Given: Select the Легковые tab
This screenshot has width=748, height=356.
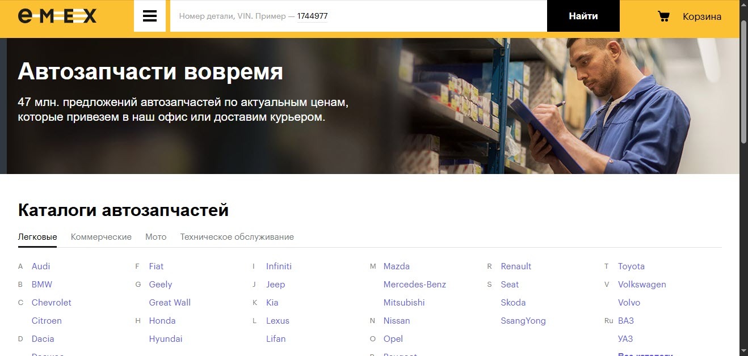Looking at the screenshot, I should 37,237.
